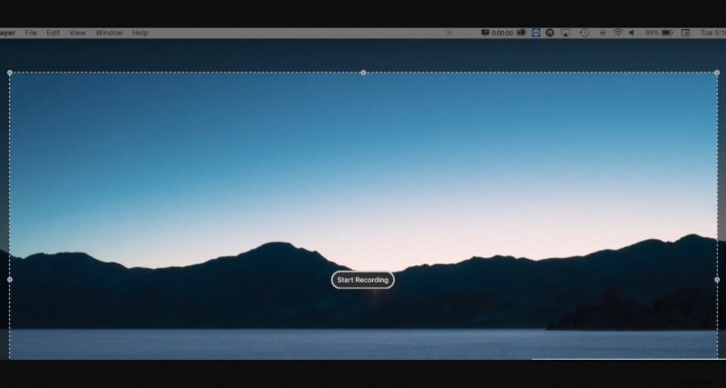Click the right-middle selection resize handle

[x=716, y=280]
